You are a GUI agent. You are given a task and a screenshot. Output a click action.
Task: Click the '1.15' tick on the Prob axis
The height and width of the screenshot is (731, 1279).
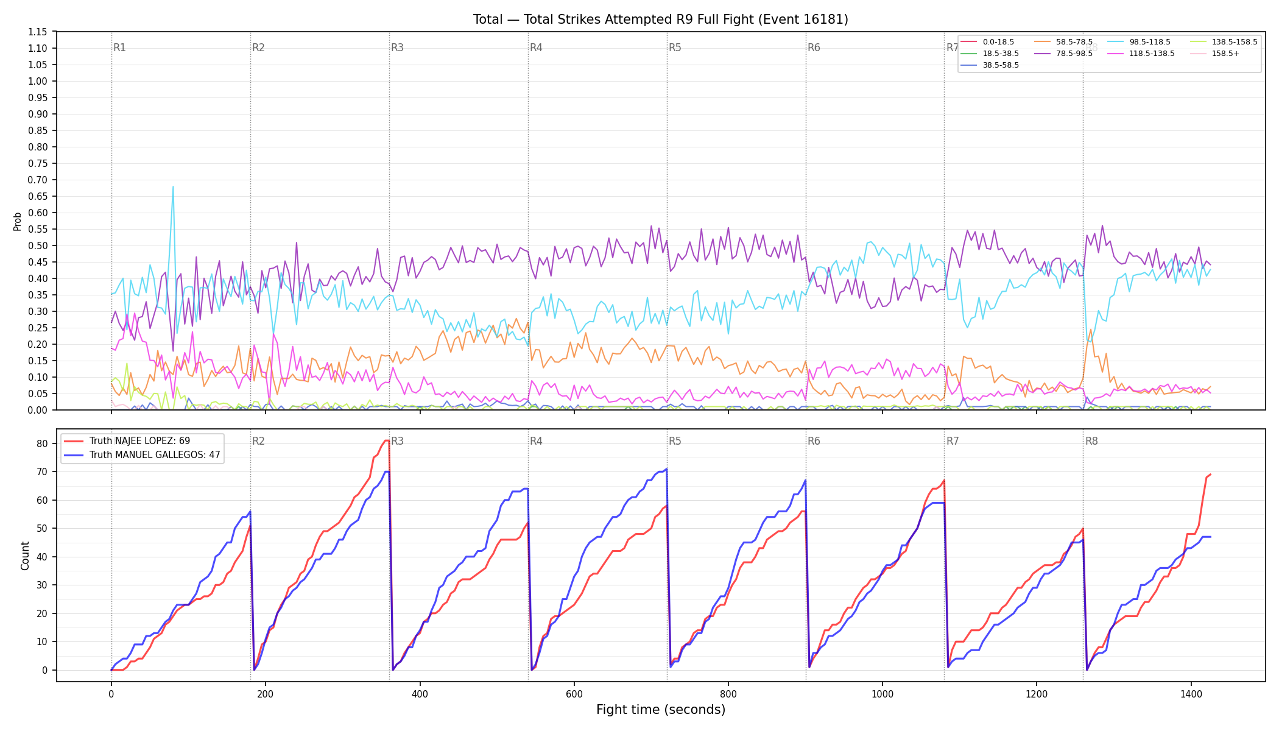[x=38, y=32]
